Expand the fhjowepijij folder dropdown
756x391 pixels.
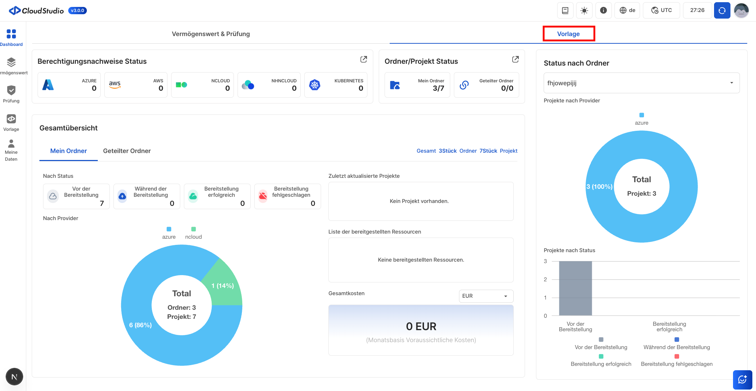(641, 83)
